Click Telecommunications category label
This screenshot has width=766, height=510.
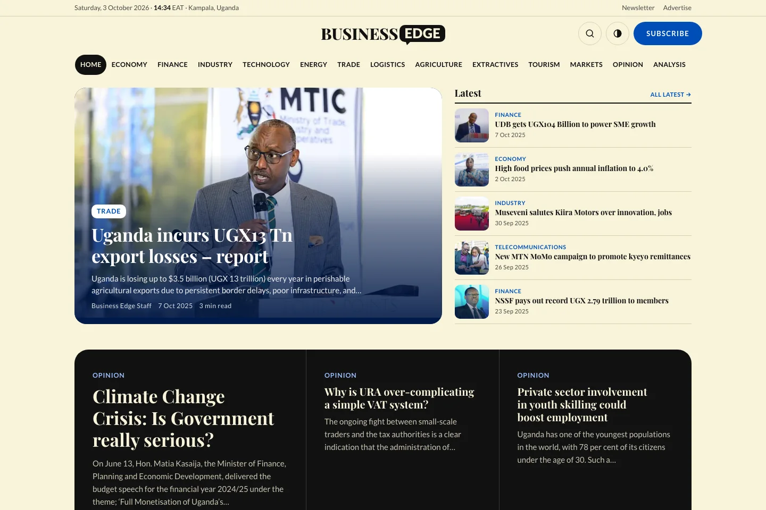click(x=530, y=247)
